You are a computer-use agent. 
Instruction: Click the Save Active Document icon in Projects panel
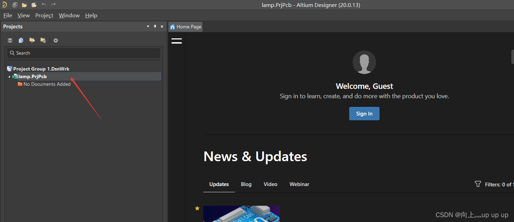point(10,40)
